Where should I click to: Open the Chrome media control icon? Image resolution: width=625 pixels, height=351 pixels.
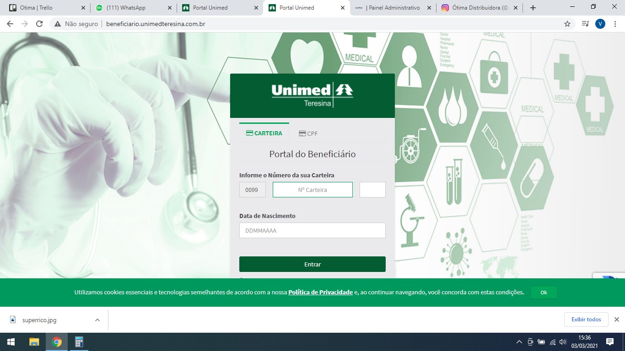click(585, 24)
